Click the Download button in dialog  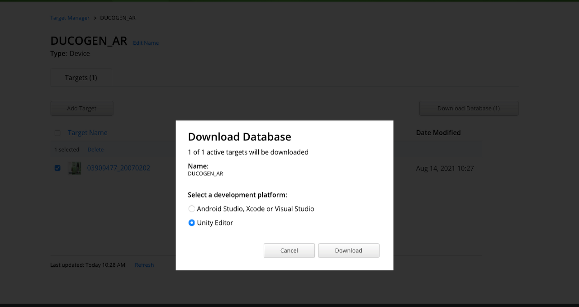coord(349,250)
